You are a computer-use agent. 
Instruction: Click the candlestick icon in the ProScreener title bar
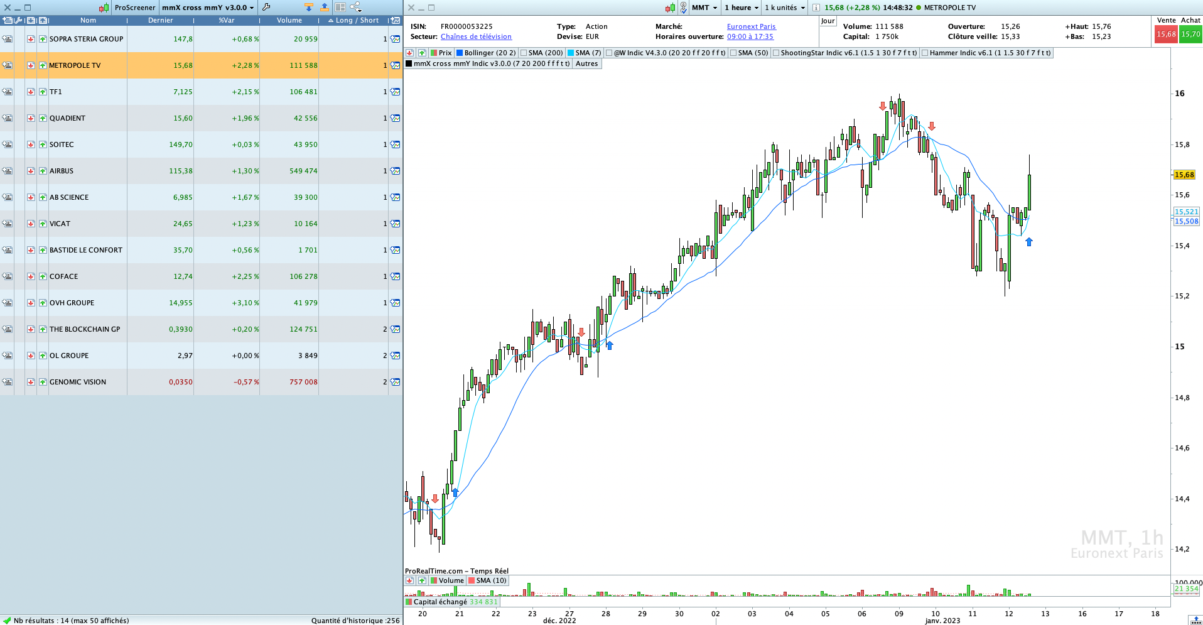click(x=104, y=8)
